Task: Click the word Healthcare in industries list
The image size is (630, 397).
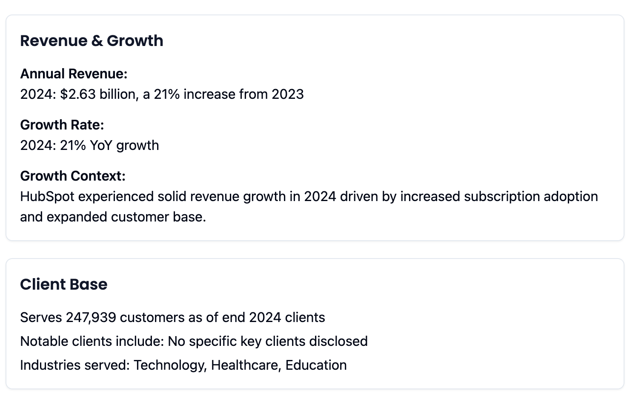Action: point(246,365)
